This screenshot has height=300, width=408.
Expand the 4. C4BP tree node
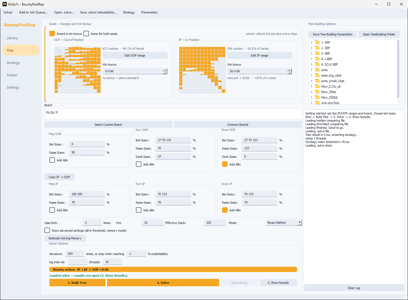tap(311, 59)
